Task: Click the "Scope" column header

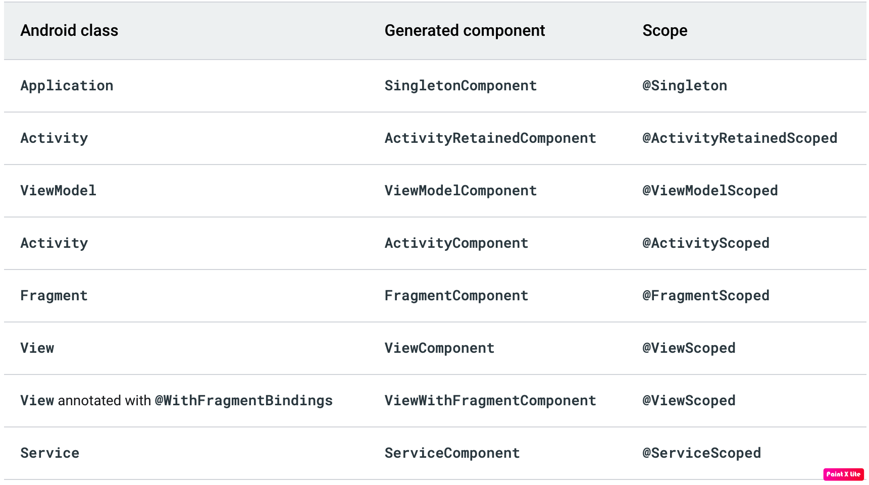Action: click(x=664, y=31)
